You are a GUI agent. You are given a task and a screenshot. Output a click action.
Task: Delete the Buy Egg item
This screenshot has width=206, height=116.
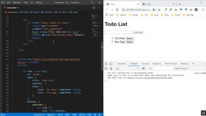point(129,42)
